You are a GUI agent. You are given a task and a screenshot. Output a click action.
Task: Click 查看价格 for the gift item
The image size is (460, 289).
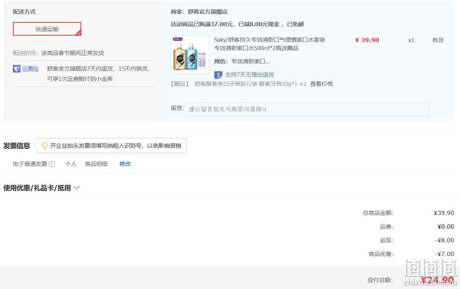click(321, 84)
